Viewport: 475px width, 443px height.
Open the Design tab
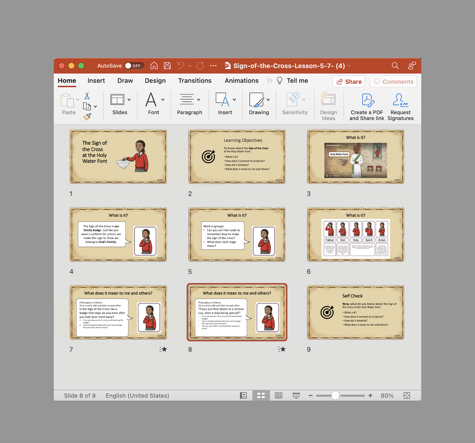pyautogui.click(x=155, y=81)
